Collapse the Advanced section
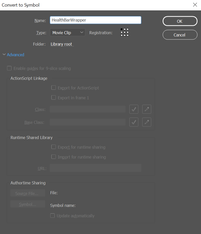The width and height of the screenshot is (201, 234). click(13, 55)
